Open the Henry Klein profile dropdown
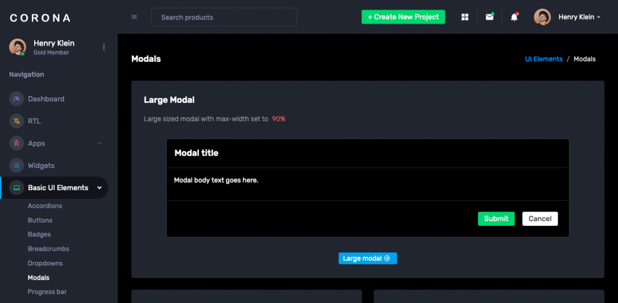This screenshot has width=618, height=303. (579, 17)
